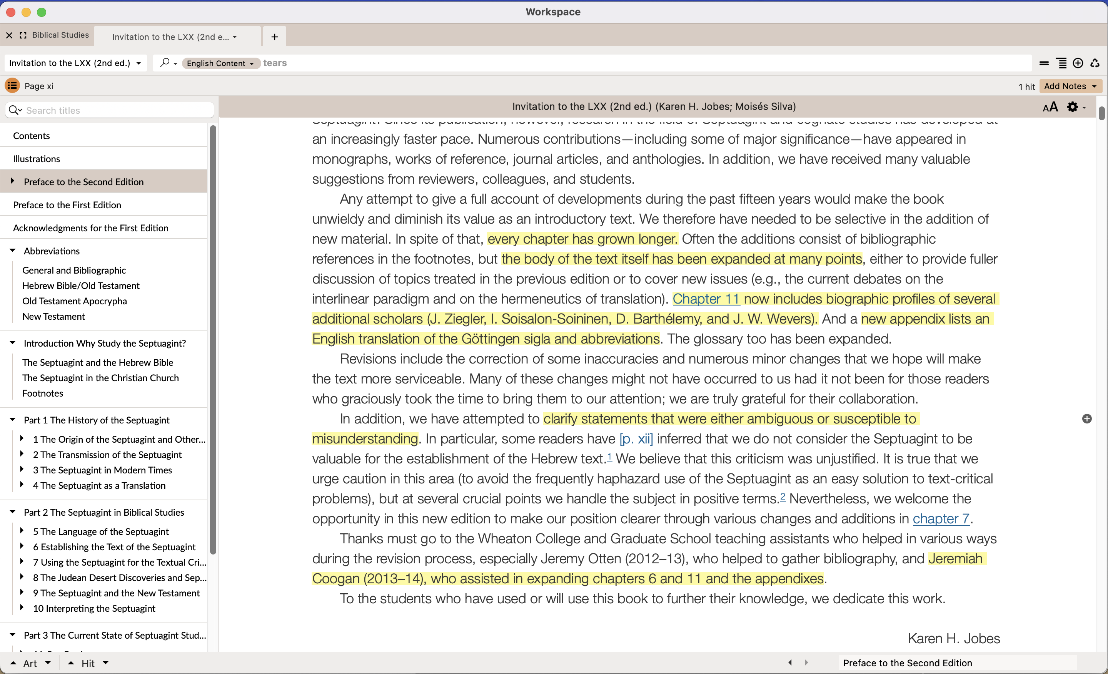
Task: Click the Search titles input field
Action: coord(117,110)
